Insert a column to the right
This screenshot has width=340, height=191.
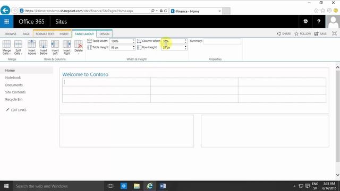coord(67,47)
